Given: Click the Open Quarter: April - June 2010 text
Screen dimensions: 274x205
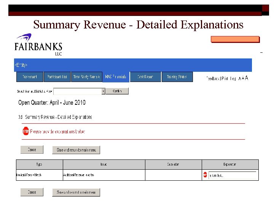Looking at the screenshot, I should tap(52, 102).
